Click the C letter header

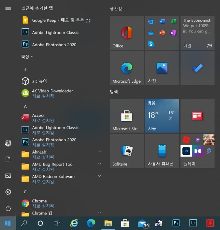[x=25, y=192]
